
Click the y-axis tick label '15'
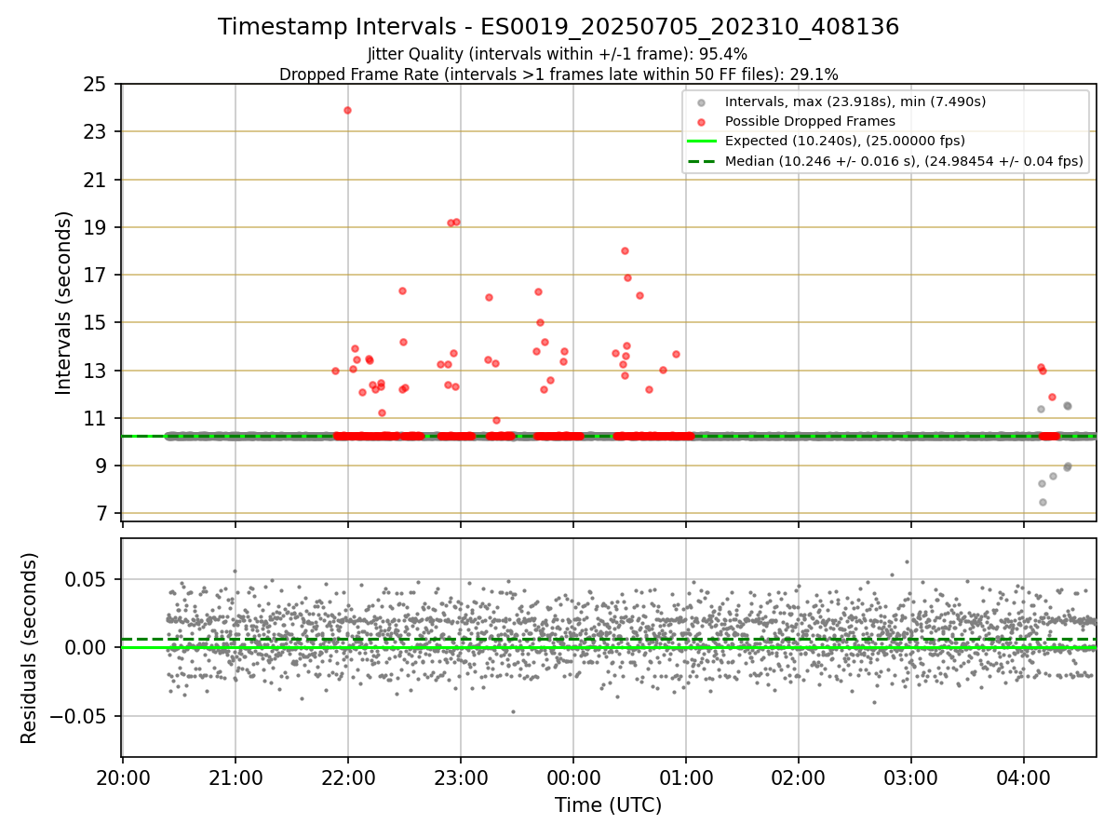pos(95,323)
